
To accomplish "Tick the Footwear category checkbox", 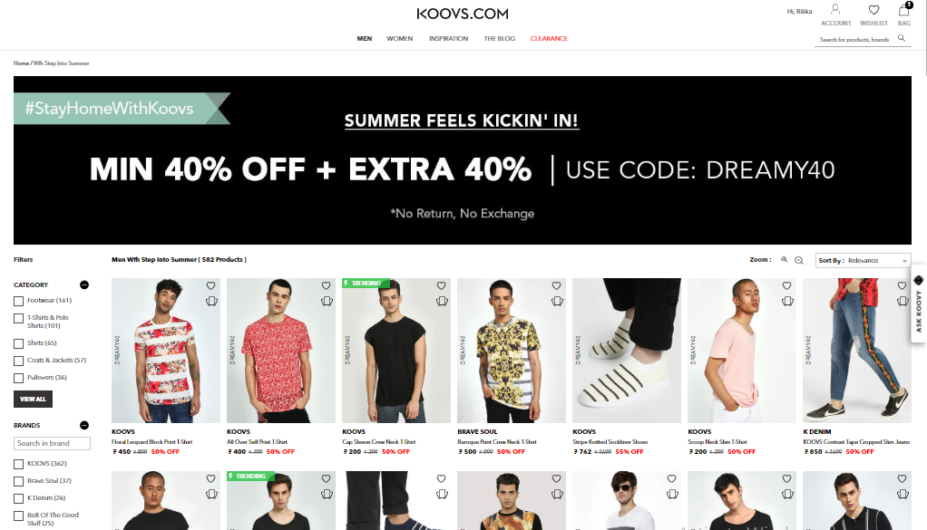I will pyautogui.click(x=18, y=301).
